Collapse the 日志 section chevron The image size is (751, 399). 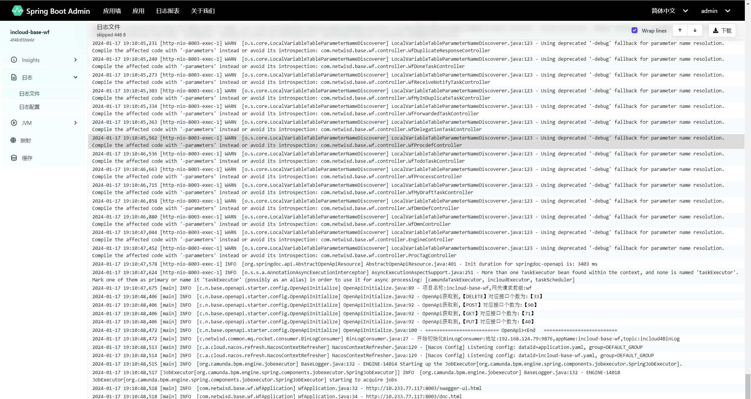pyautogui.click(x=76, y=77)
